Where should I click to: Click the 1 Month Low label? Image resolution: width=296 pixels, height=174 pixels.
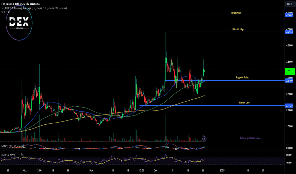(243, 103)
